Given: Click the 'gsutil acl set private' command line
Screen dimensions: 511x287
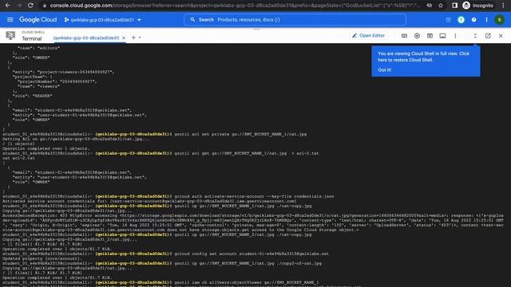Looking at the screenshot, I should tap(154, 134).
